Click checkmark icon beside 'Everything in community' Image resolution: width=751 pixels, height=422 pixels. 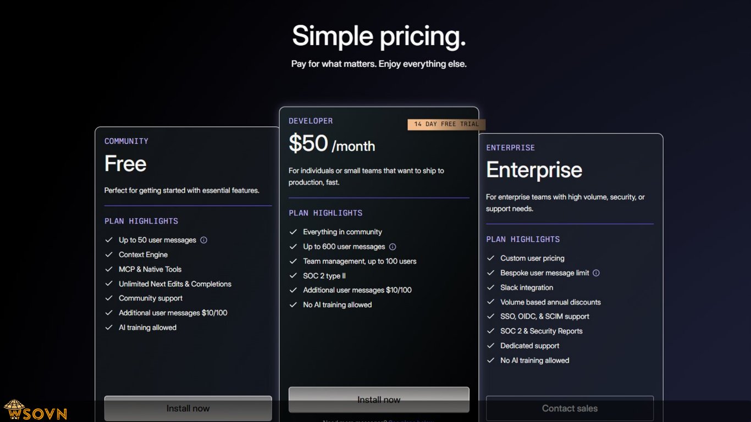point(293,232)
